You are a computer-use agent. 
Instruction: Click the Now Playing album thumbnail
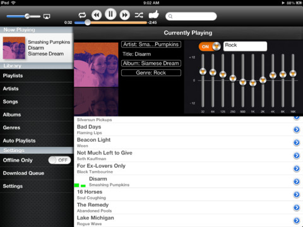(14, 48)
